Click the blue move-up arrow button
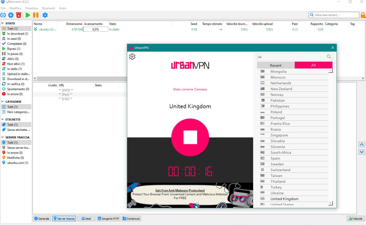Screen dimensions: 366x225 [362, 144]
